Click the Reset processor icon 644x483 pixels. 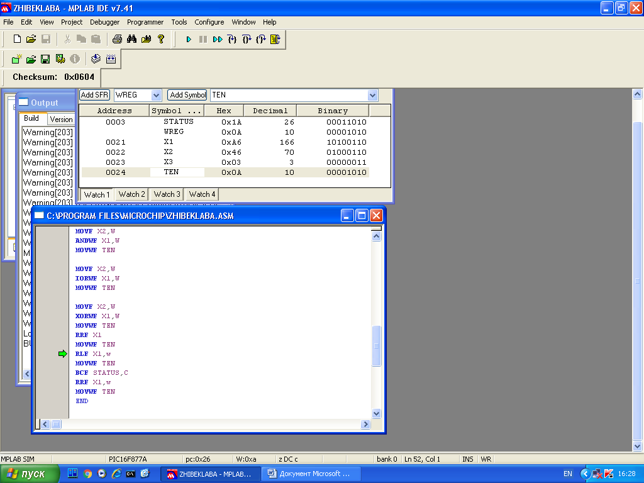point(275,40)
